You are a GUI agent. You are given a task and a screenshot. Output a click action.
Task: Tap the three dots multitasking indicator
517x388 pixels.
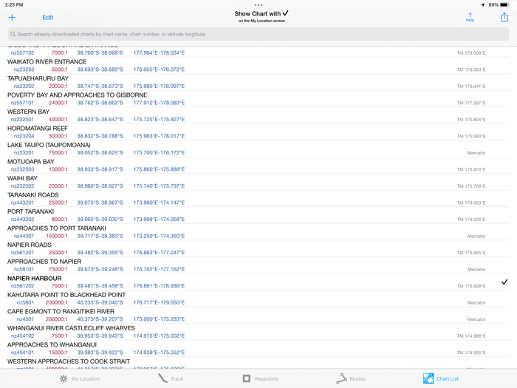point(258,5)
